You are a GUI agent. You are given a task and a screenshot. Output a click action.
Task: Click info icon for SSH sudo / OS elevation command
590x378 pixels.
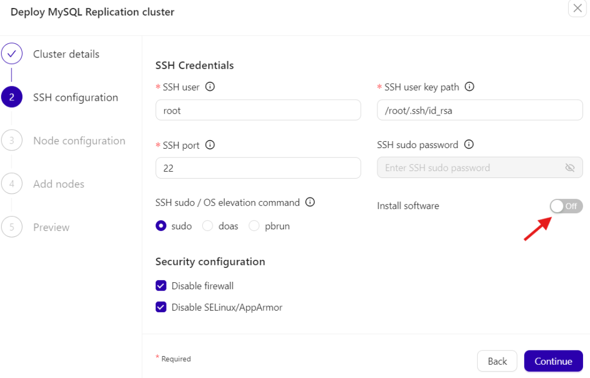(310, 202)
